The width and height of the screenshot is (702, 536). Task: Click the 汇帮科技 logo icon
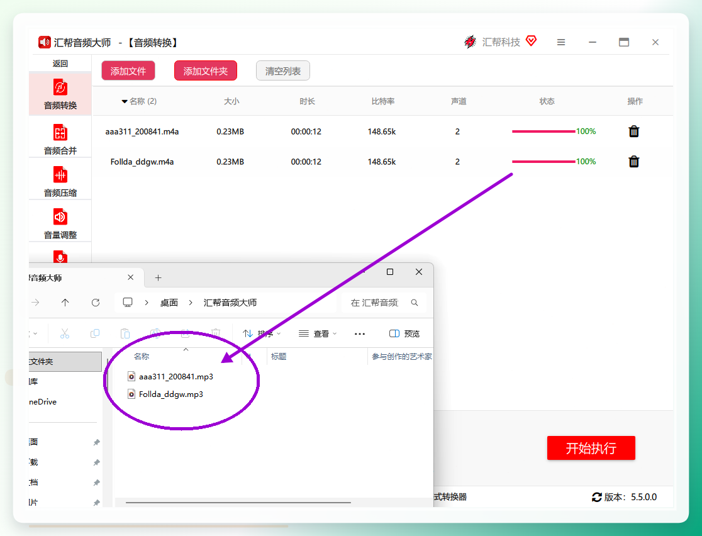[470, 42]
